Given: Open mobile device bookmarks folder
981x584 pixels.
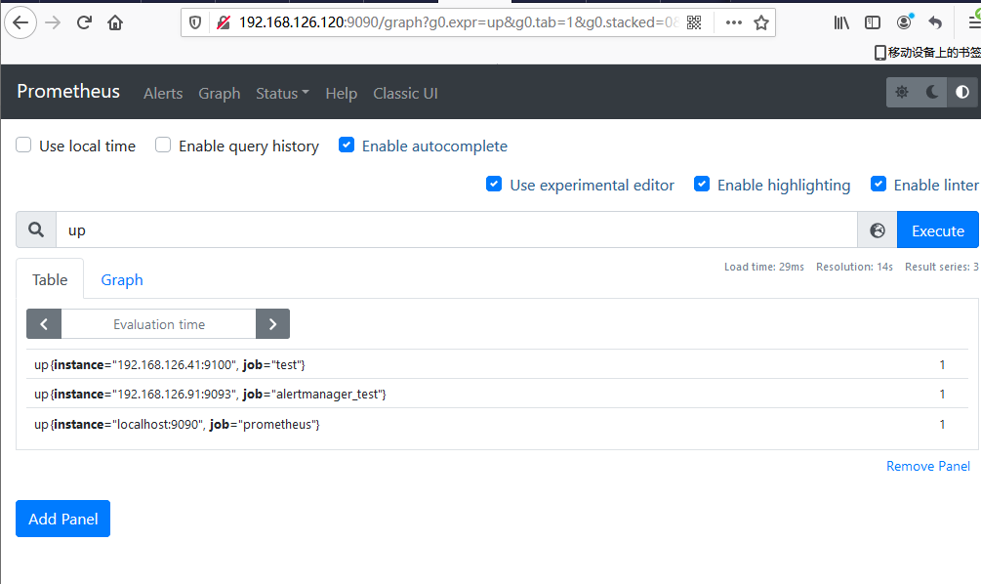Looking at the screenshot, I should coord(927,53).
